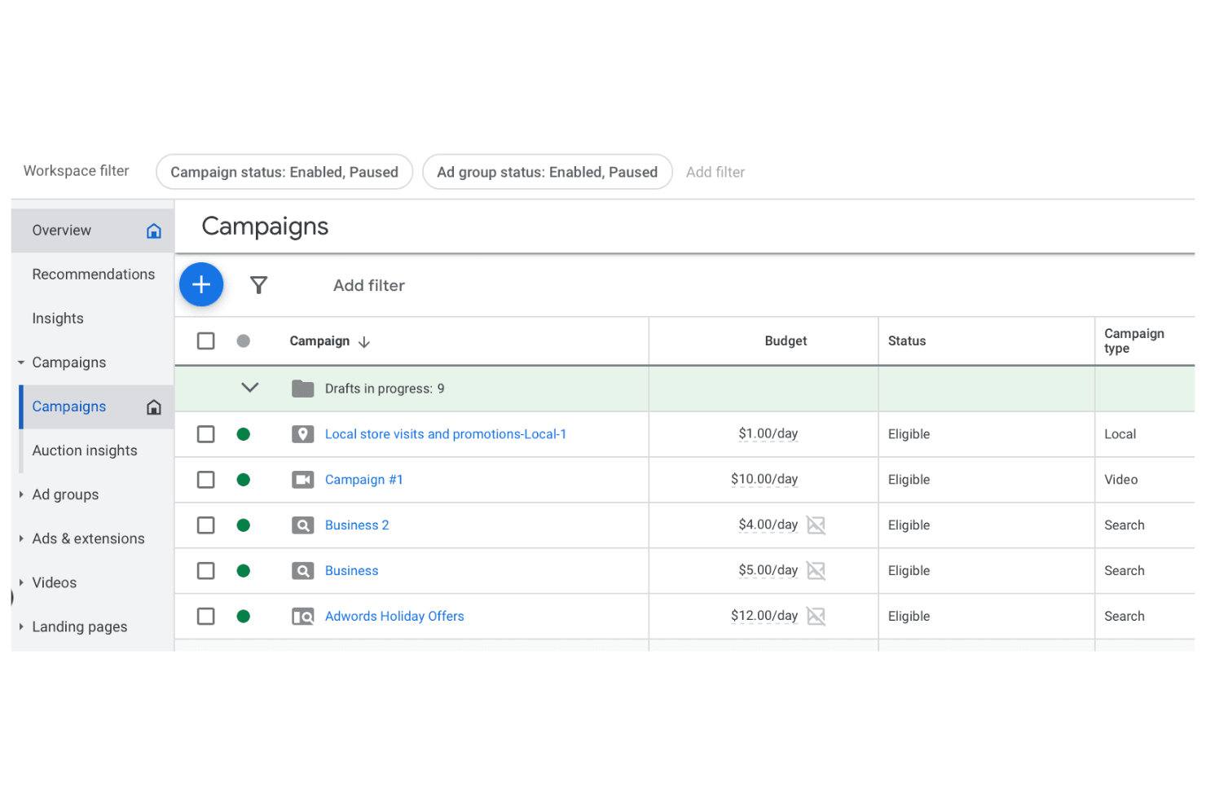Collapse the Drafts in progress group
The image size is (1206, 804).
pyautogui.click(x=250, y=388)
